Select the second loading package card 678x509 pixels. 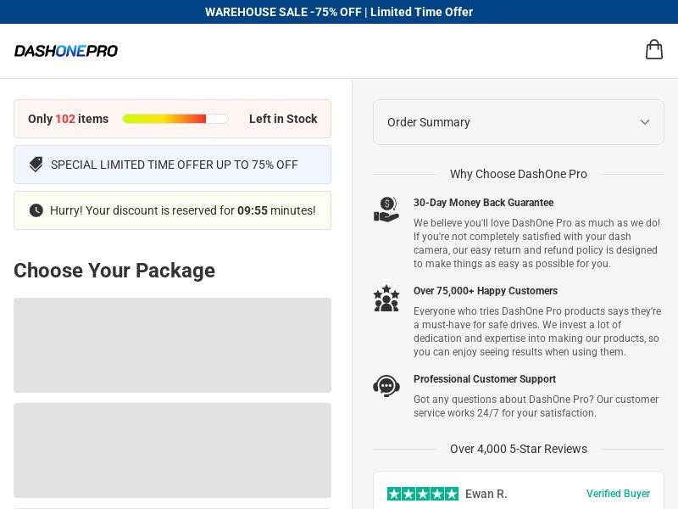tap(173, 450)
